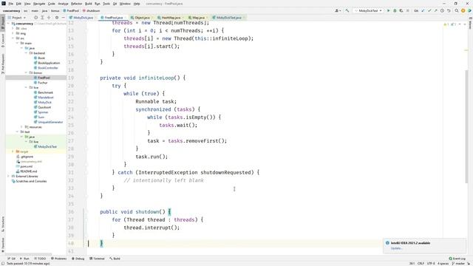The height and width of the screenshot is (266, 473).
Task: Open the Project tool window stripe button
Action: pyautogui.click(x=3, y=24)
